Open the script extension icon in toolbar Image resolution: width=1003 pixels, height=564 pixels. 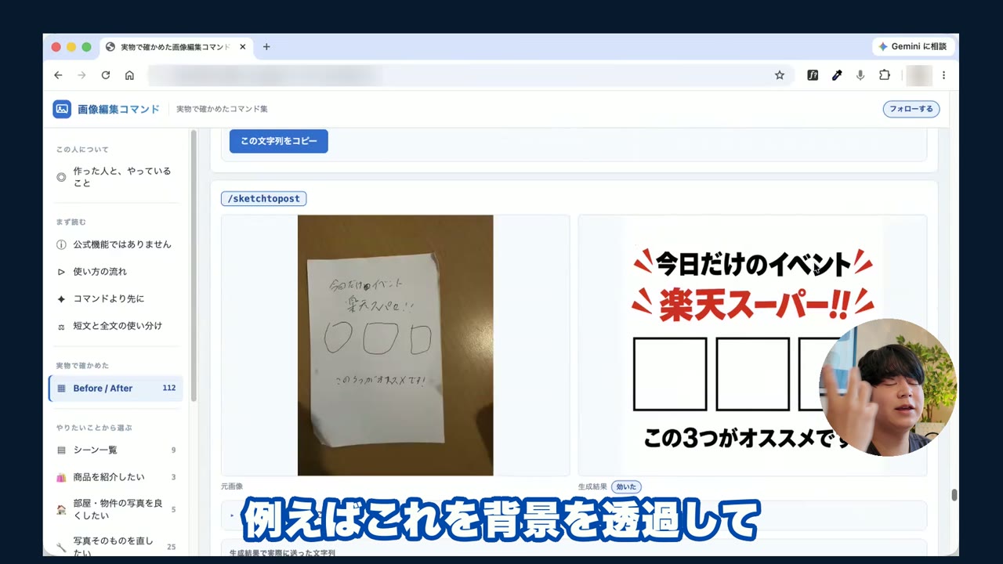pyautogui.click(x=813, y=75)
